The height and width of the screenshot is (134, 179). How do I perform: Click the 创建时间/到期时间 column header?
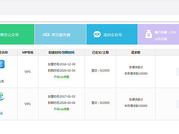click(62, 52)
